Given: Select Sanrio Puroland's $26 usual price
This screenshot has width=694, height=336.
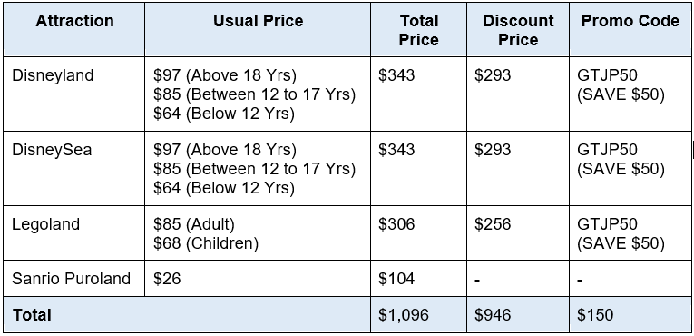Looking at the screenshot, I should click(x=167, y=279).
